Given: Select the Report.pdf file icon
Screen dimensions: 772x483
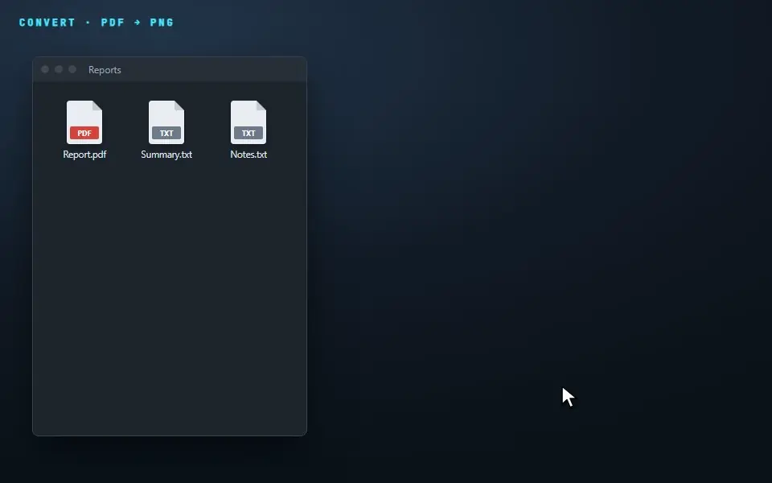Looking at the screenshot, I should pyautogui.click(x=84, y=122).
